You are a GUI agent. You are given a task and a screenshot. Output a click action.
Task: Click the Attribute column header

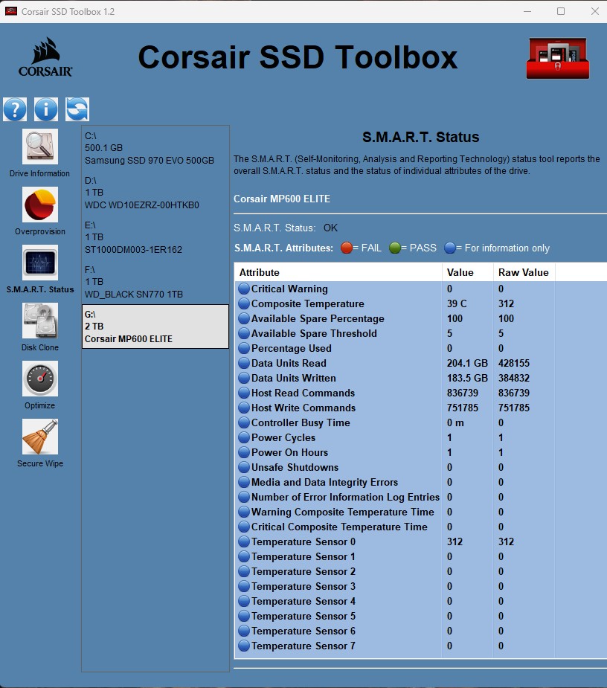(x=338, y=272)
